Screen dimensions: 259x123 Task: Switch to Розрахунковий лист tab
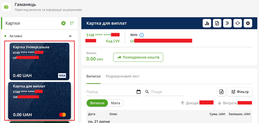122,76
